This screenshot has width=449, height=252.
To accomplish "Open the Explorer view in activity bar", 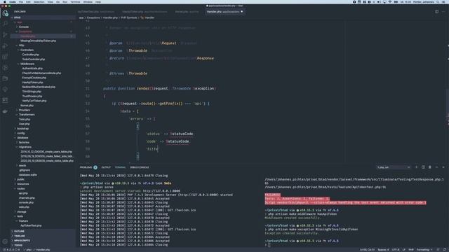I will click(5, 13).
